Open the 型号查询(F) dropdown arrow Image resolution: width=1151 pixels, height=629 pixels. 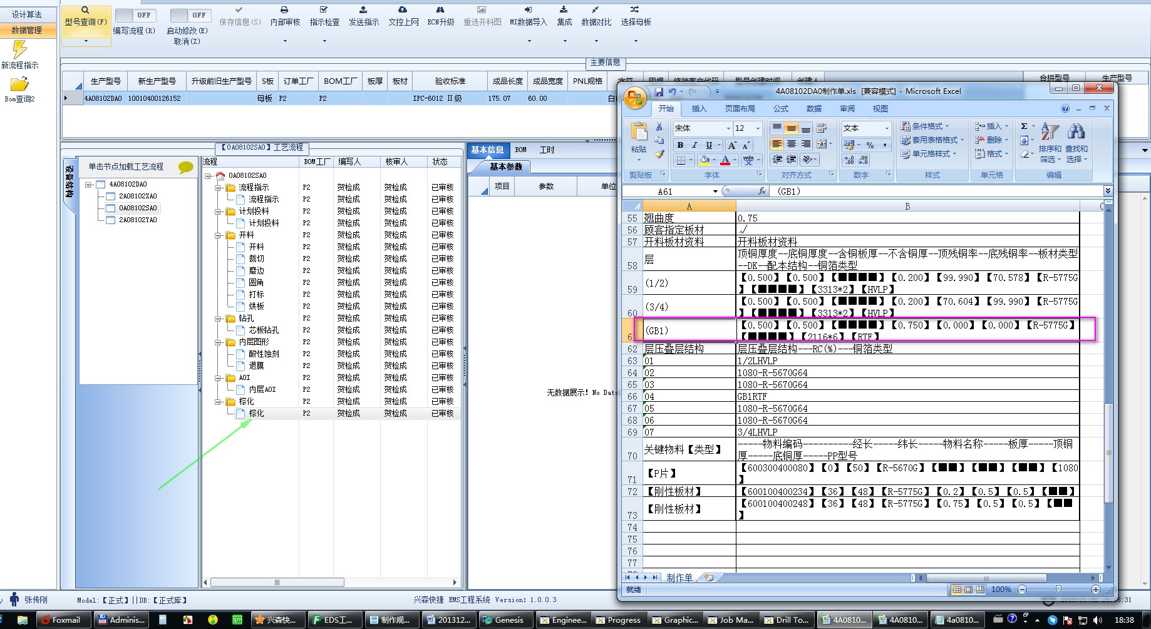tap(86, 41)
